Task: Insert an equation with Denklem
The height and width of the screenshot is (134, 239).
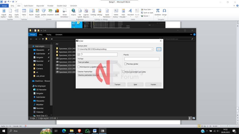Action: click(158, 12)
